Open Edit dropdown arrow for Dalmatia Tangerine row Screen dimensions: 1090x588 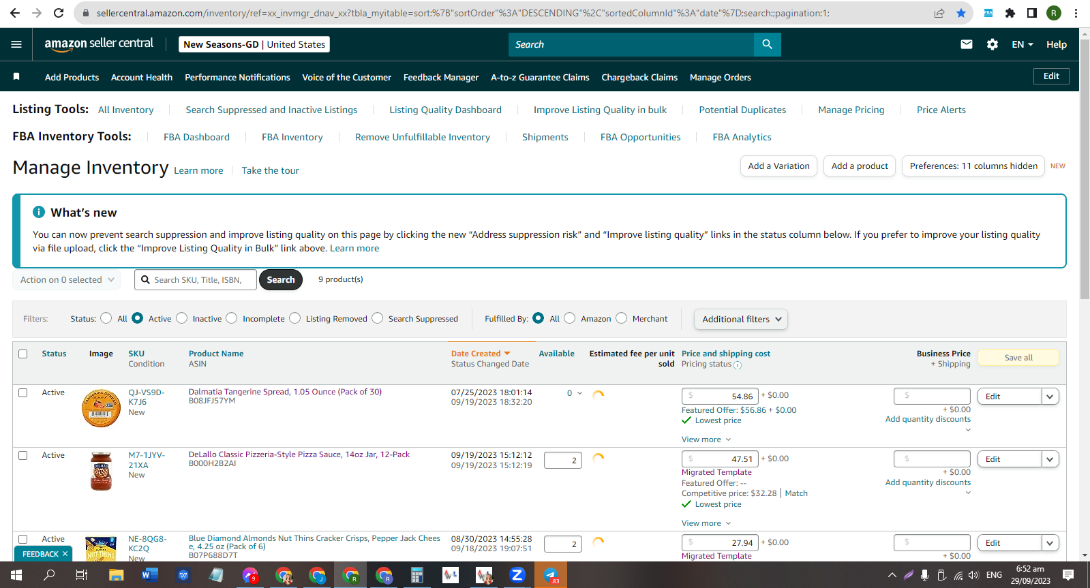point(1050,397)
